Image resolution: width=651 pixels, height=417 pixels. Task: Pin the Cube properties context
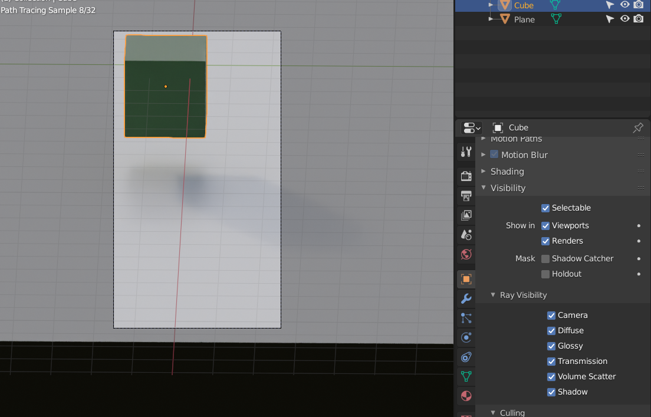tap(638, 127)
